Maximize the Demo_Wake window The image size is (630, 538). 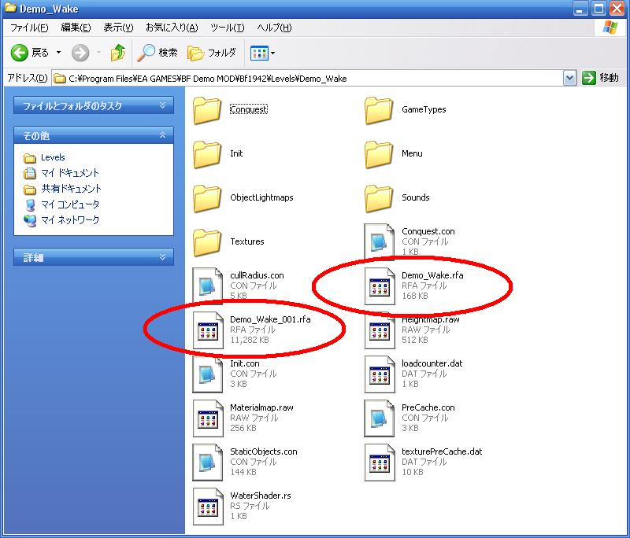point(598,9)
